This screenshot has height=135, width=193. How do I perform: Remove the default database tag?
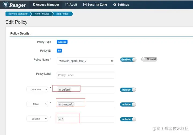click(60, 90)
